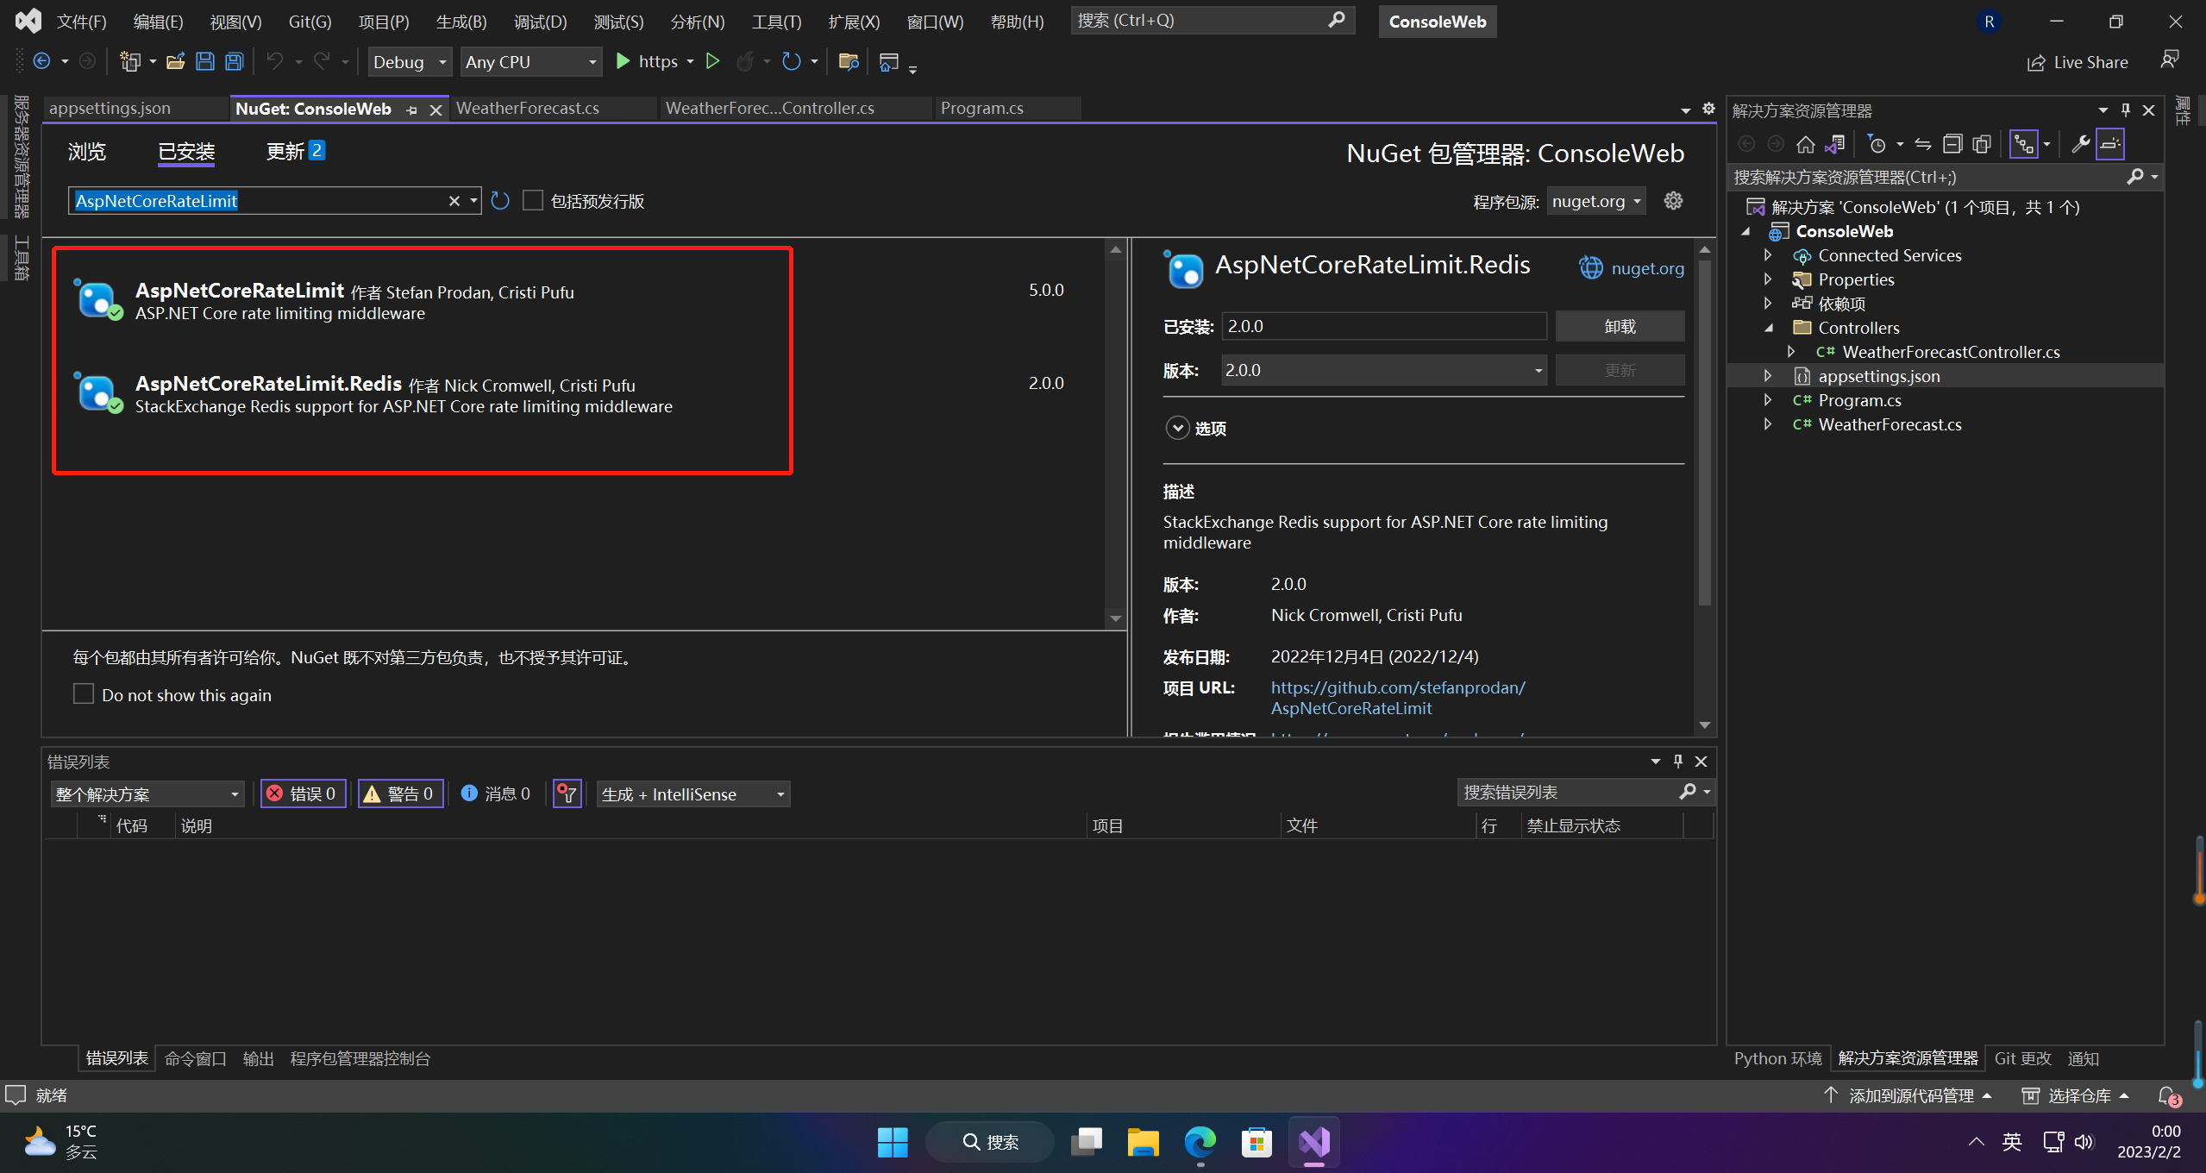This screenshot has width=2206, height=1173.
Task: Click the Save All toolbar icon
Action: click(x=234, y=61)
